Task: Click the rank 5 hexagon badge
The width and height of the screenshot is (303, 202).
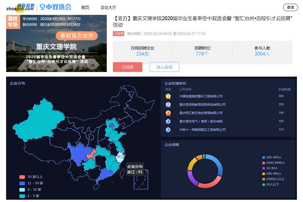Action: coord(168,130)
